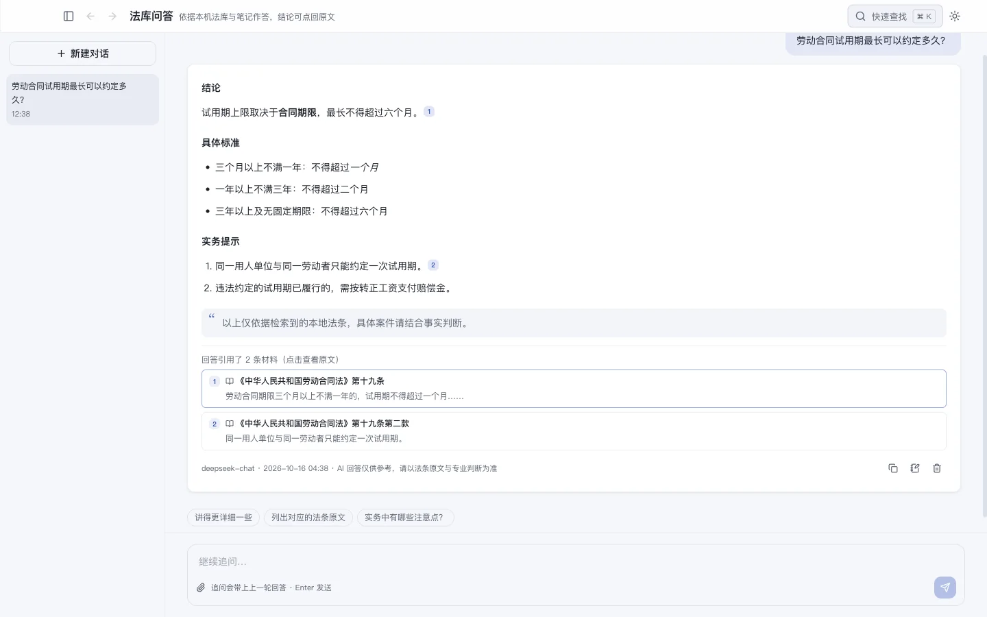Click the quote 以上仅依据检索到的本地法条

click(x=574, y=323)
